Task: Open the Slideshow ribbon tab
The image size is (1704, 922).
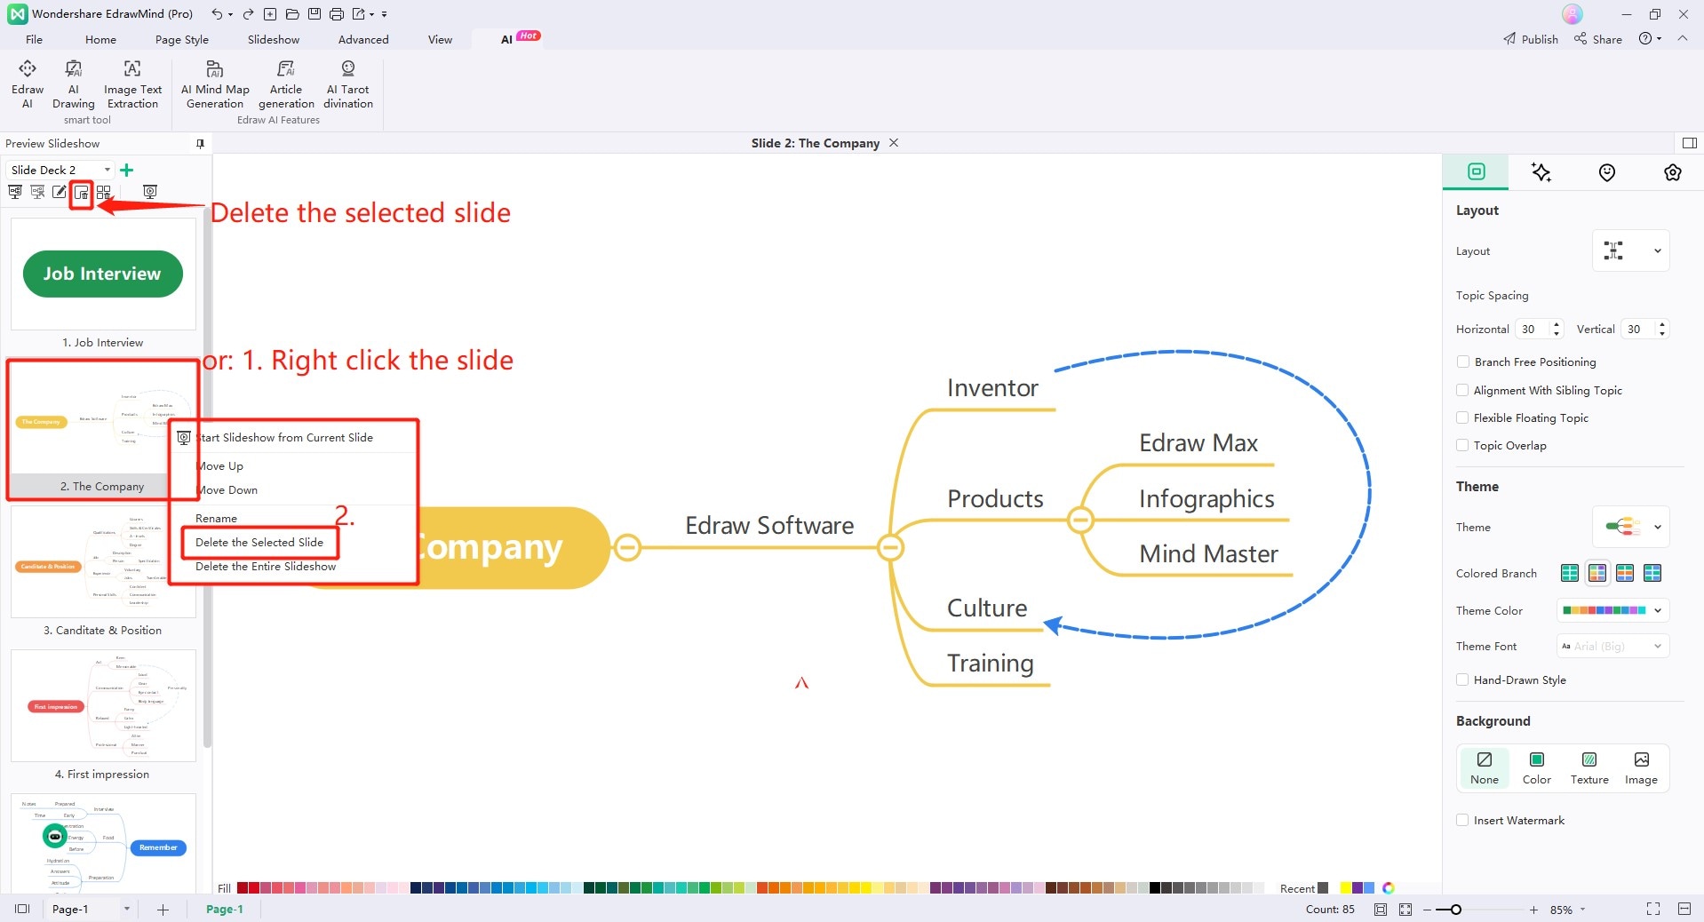Action: 274,39
